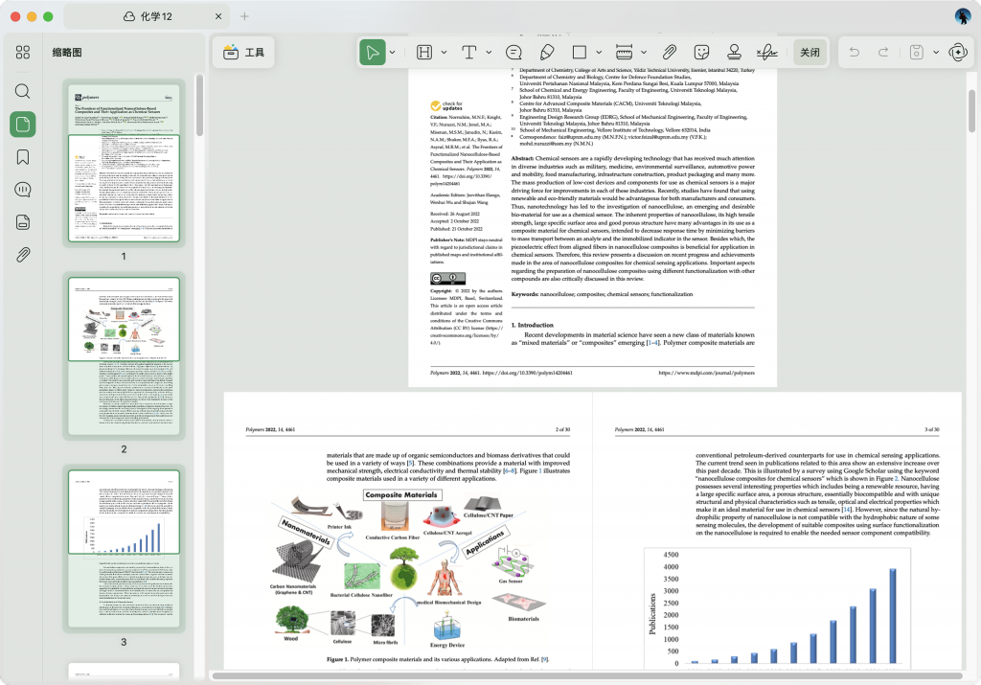Click the [1–4] reference link
The image size is (981, 685).
point(652,343)
